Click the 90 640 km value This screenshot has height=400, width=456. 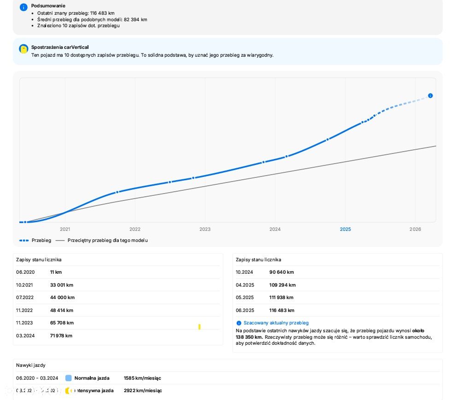(x=281, y=272)
